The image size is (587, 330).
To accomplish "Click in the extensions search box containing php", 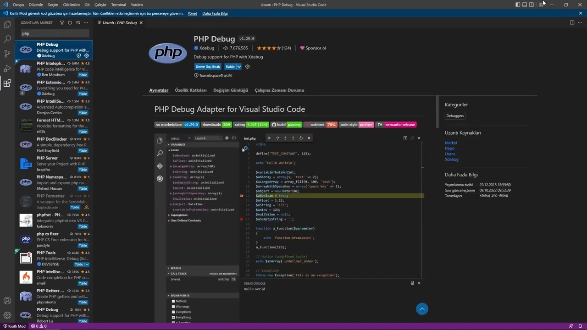I will tap(55, 33).
